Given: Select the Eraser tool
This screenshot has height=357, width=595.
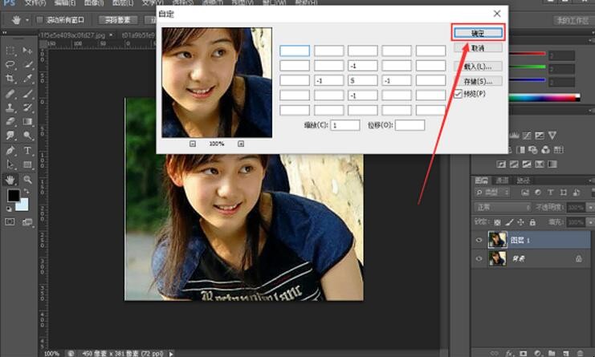Looking at the screenshot, I should tap(10, 122).
